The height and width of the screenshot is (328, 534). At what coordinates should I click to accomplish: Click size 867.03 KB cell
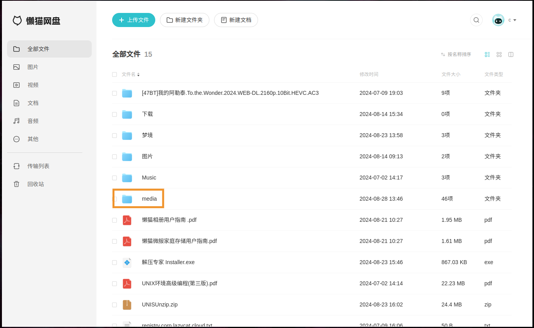pos(454,262)
